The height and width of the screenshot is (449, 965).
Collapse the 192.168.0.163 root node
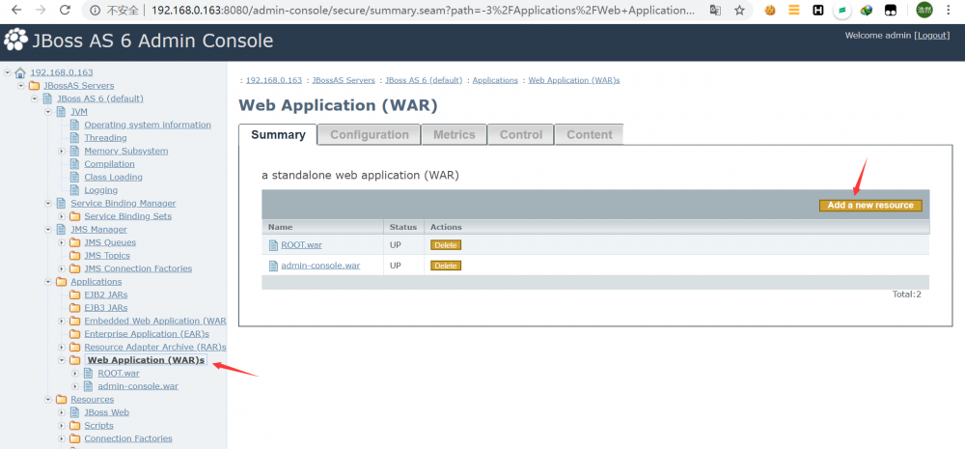click(8, 72)
